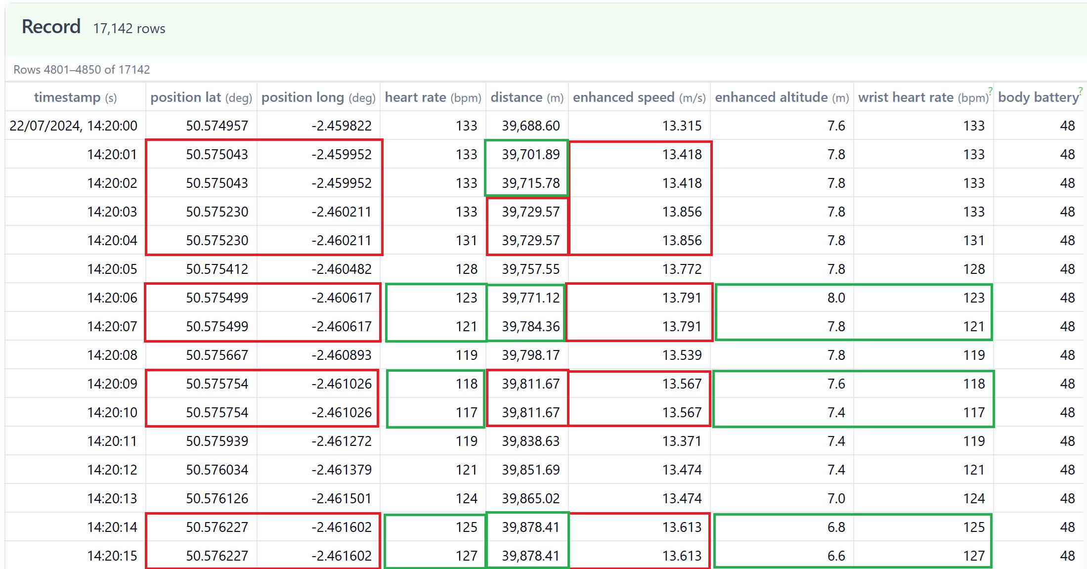1087x569 pixels.
Task: Click the body battery header text
Action: click(x=1037, y=97)
